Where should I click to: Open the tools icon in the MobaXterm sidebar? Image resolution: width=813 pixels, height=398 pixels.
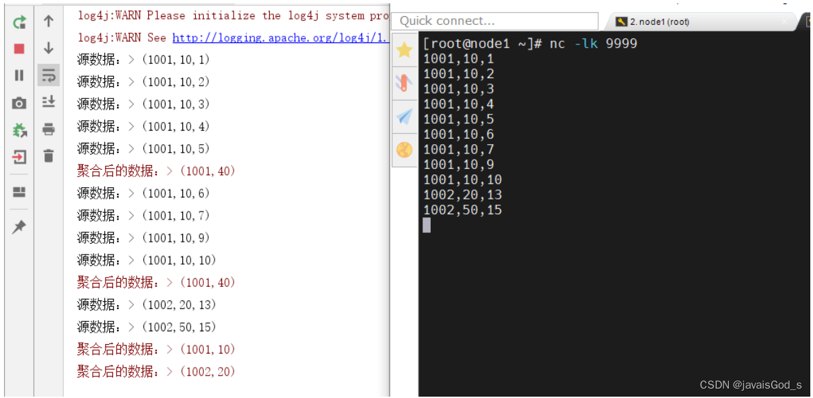pos(404,83)
